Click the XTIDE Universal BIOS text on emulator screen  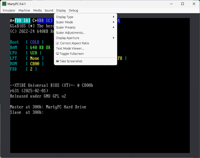coord(51,85)
